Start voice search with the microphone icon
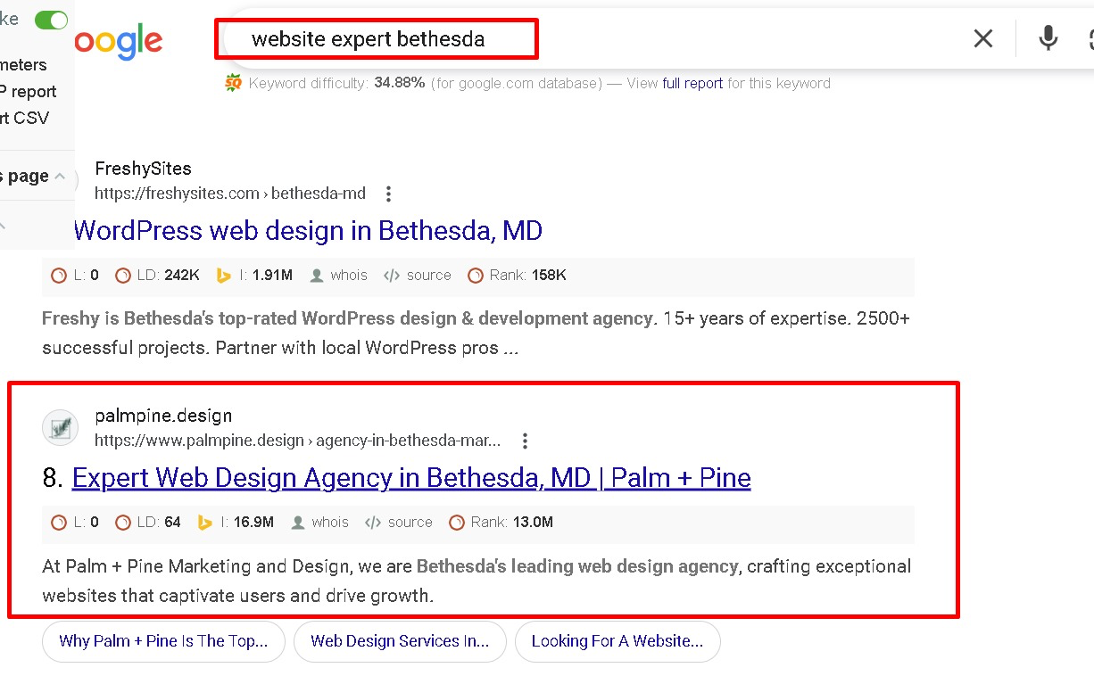 1048,38
